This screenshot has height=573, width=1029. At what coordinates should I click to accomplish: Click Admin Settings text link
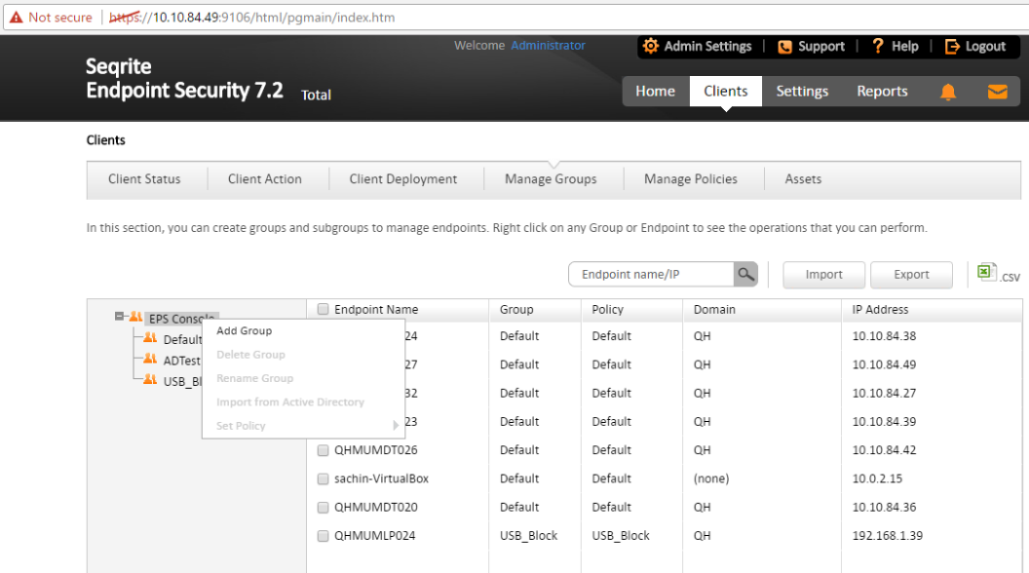coord(707,46)
